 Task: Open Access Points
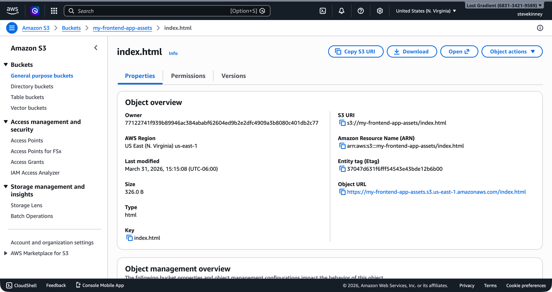coord(27,140)
